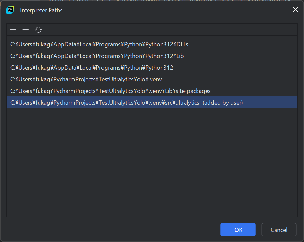Reload the list of paths
Screen dimensions: 304x242
tap(39, 30)
